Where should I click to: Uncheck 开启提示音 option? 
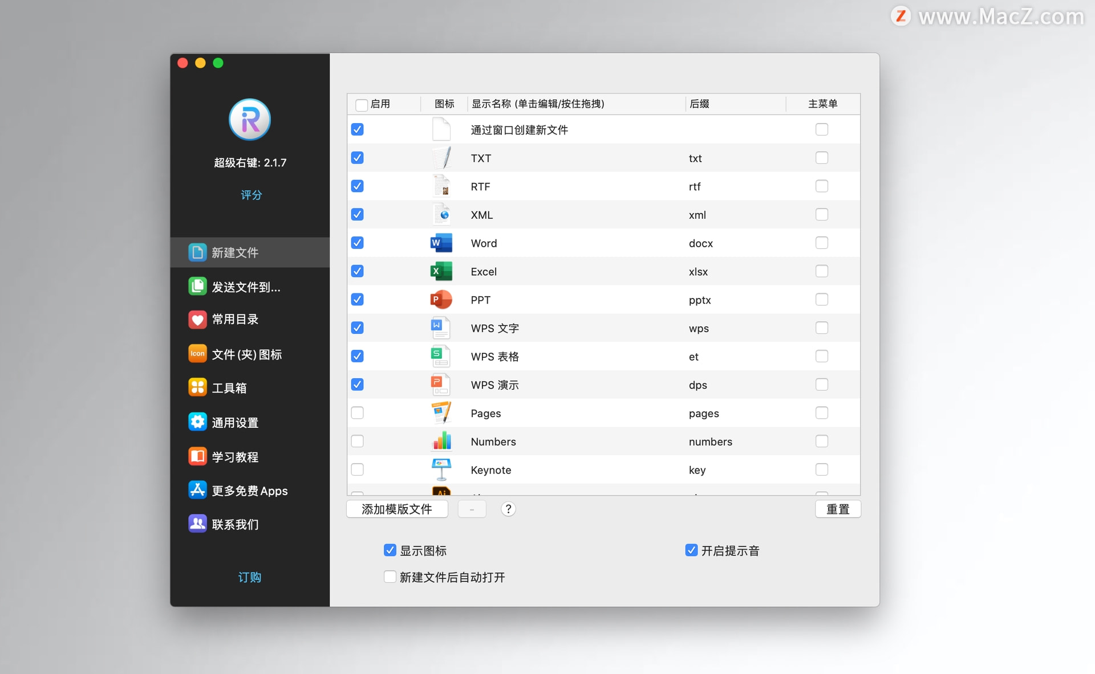[691, 550]
